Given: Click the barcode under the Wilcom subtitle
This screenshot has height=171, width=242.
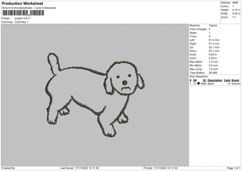Looking at the screenshot, I should pos(23,13).
